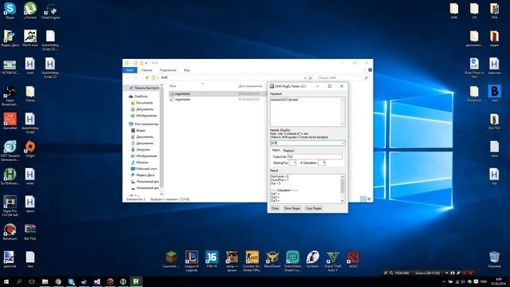The height and width of the screenshot is (287, 510).
Task: Click the Explorer help question-mark icon
Action: 370,70
